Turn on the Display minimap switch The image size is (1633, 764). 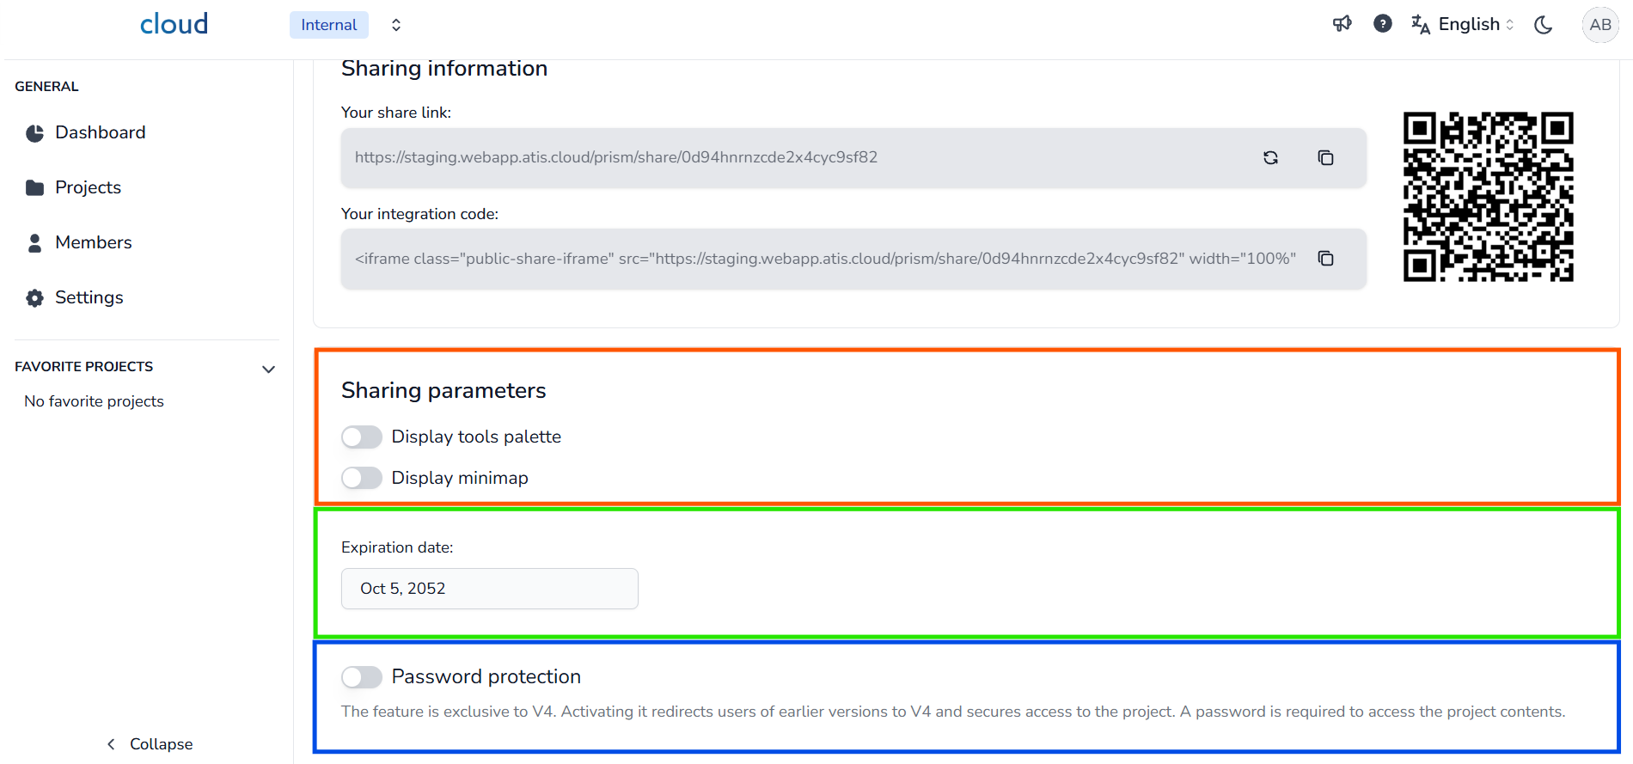tap(362, 478)
